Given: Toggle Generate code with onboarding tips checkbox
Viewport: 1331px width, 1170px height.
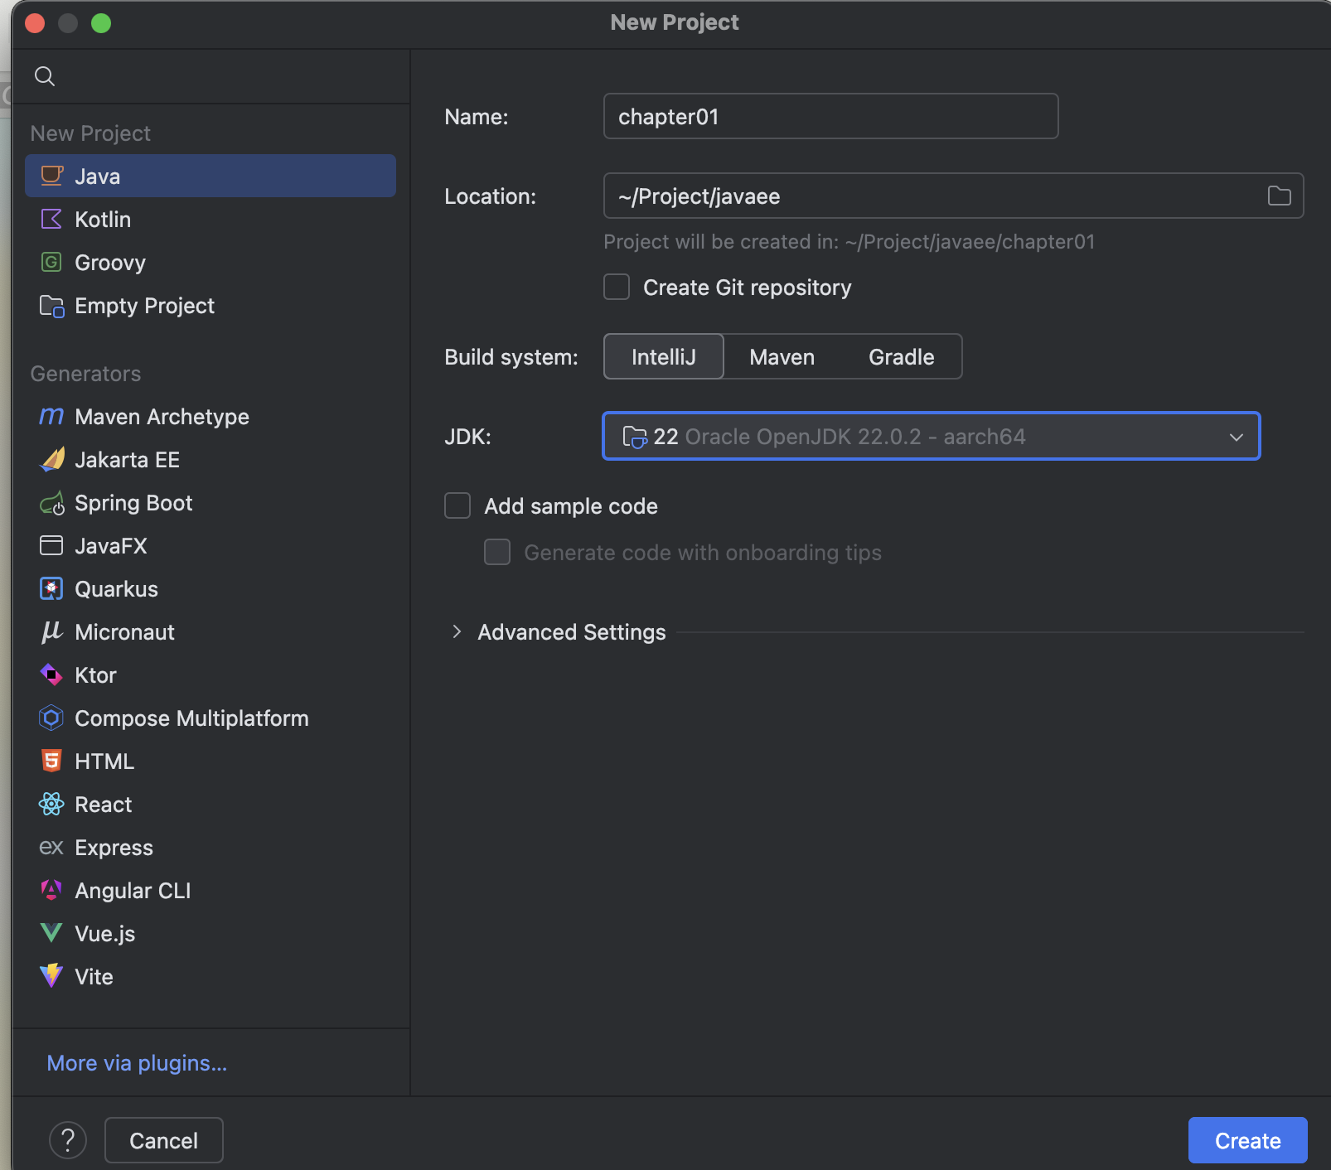Looking at the screenshot, I should point(497,552).
